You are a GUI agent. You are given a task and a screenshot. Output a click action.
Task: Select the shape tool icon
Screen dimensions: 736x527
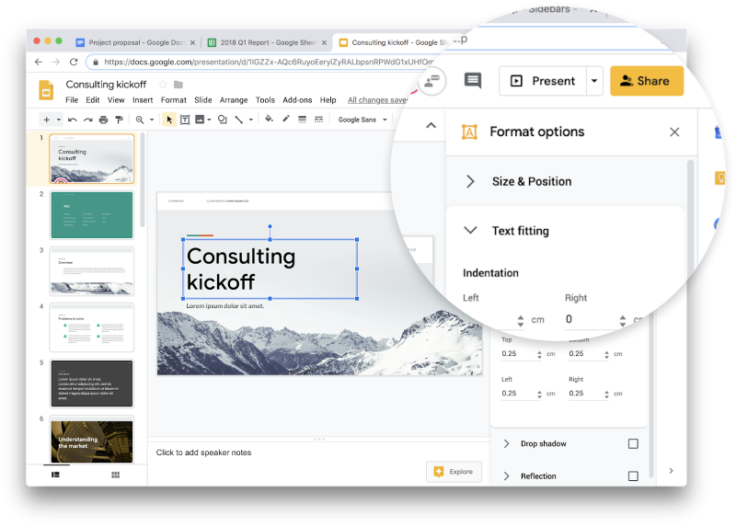223,120
